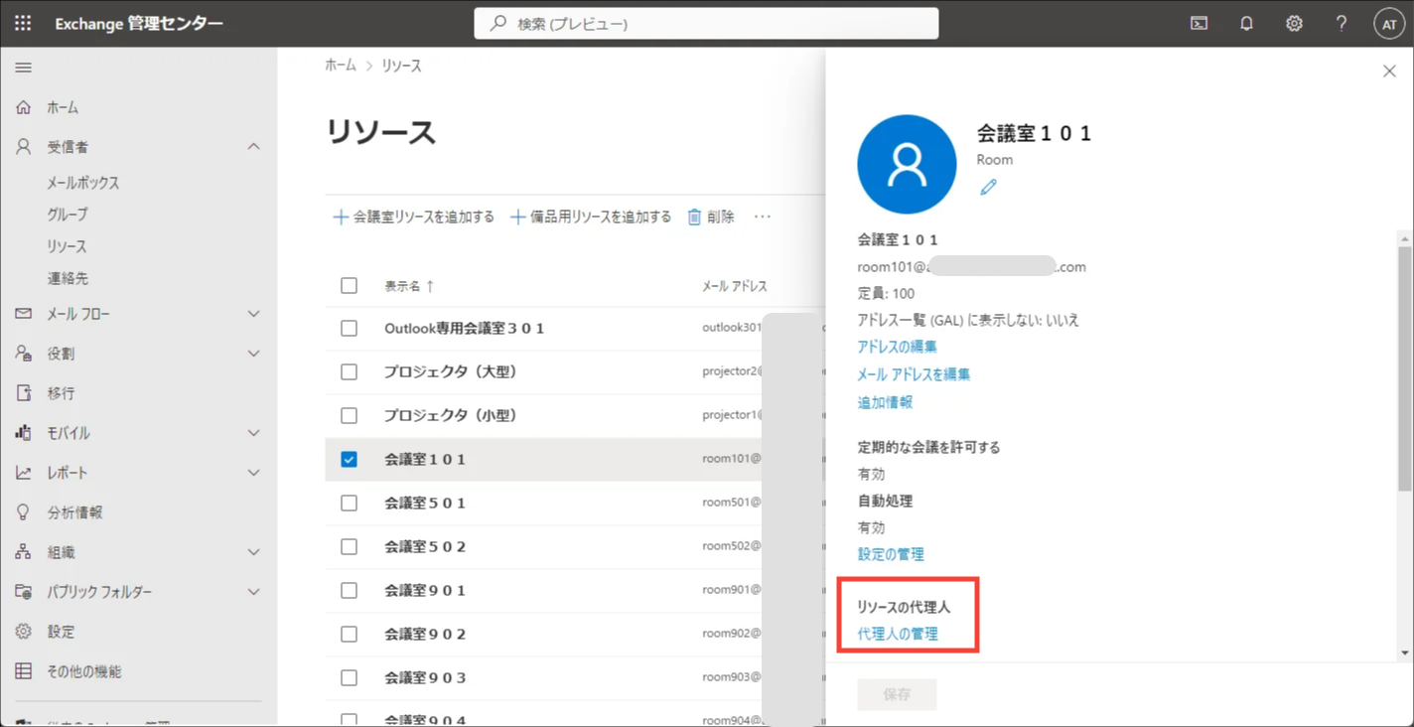Open the help question mark
The image size is (1414, 727).
pyautogui.click(x=1342, y=24)
